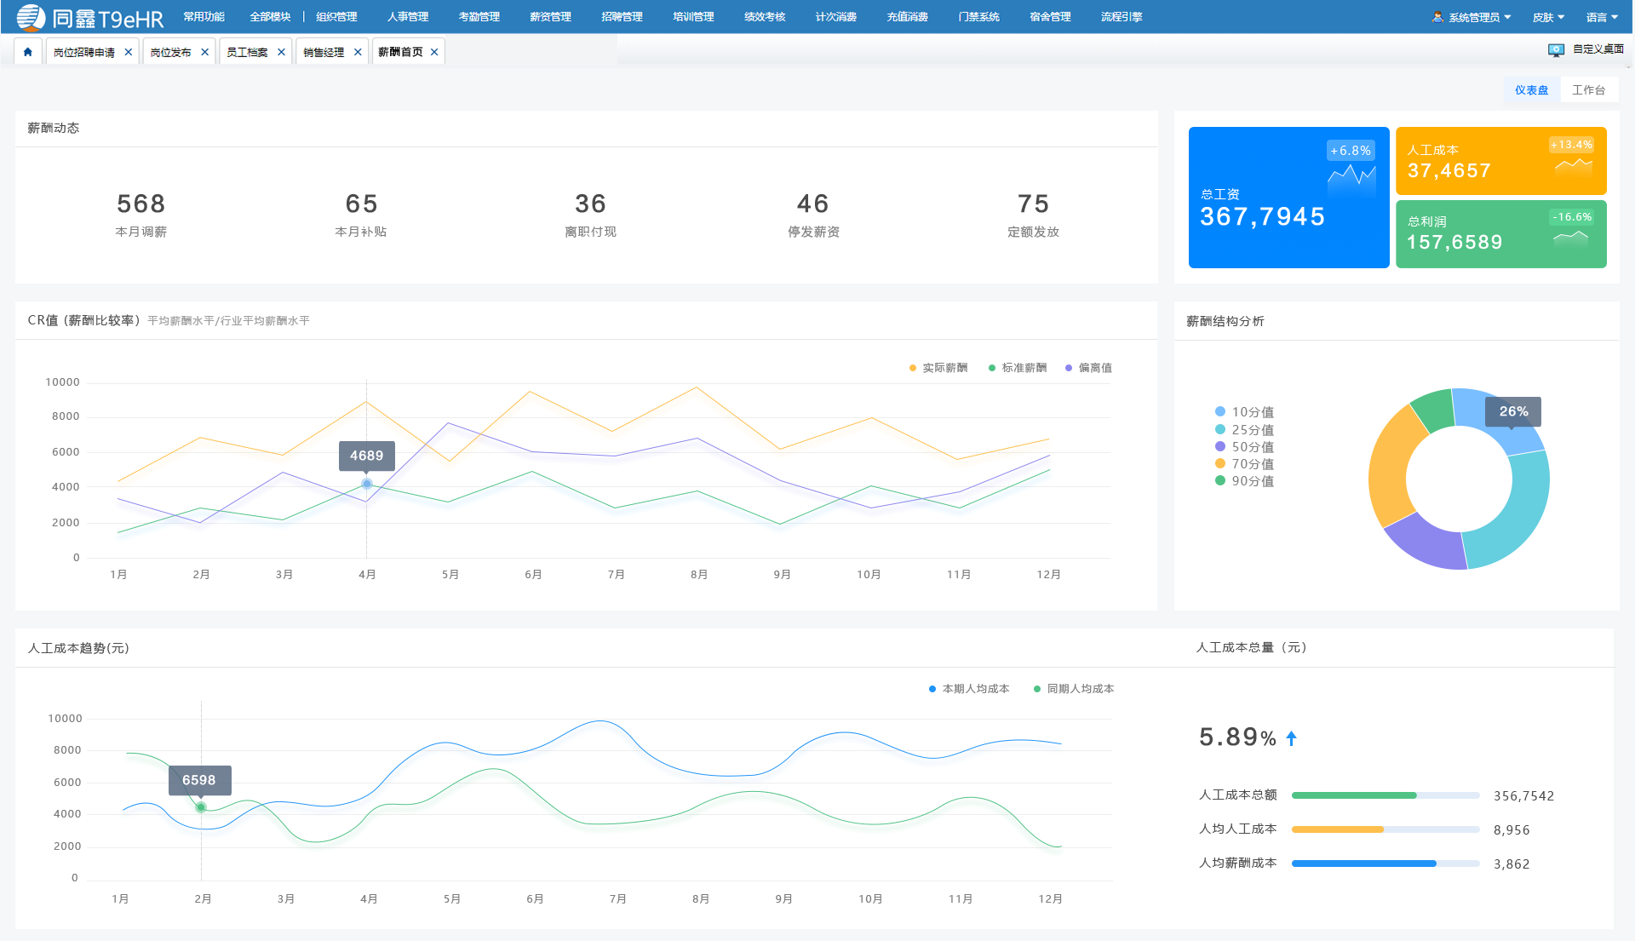The height and width of the screenshot is (941, 1635).
Task: Close the 岗位发布 tab
Action: (205, 52)
